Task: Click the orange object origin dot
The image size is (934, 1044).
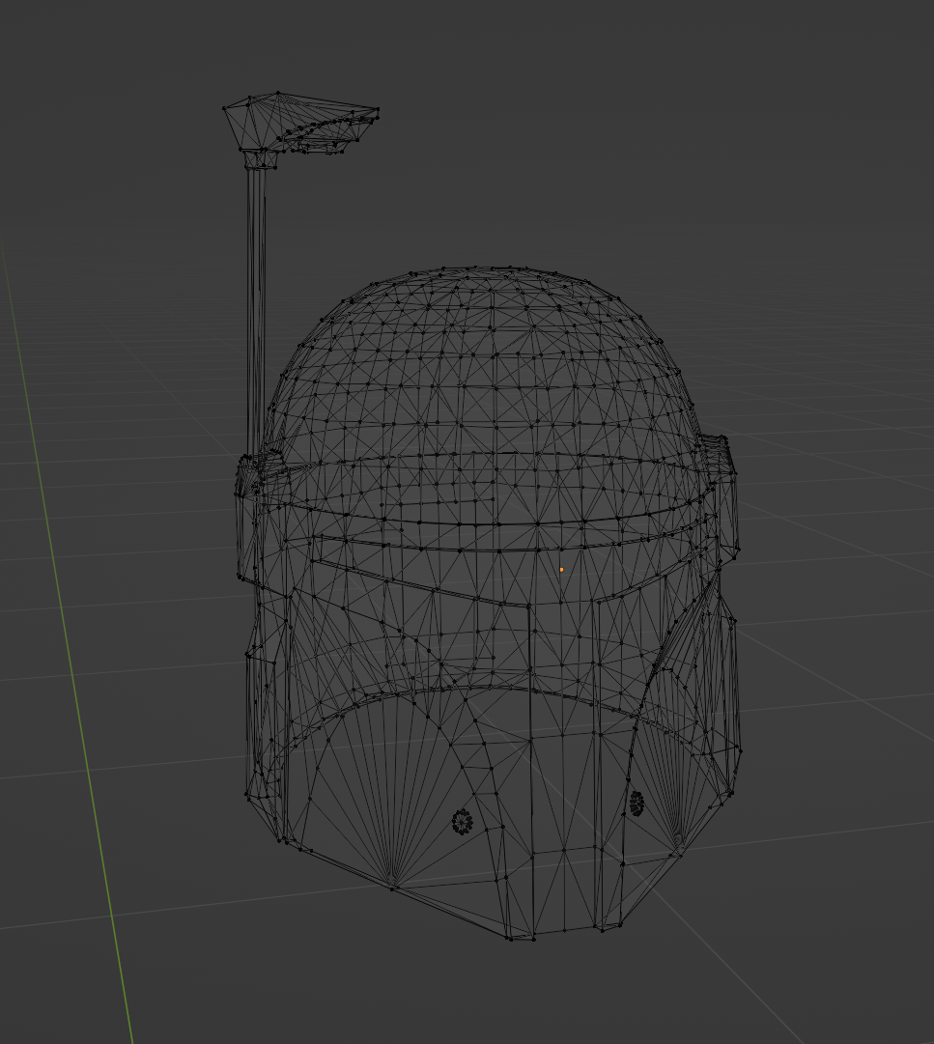Action: click(561, 569)
